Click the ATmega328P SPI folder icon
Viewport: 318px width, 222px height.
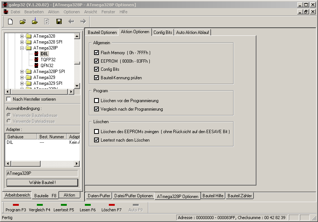coord(29,72)
